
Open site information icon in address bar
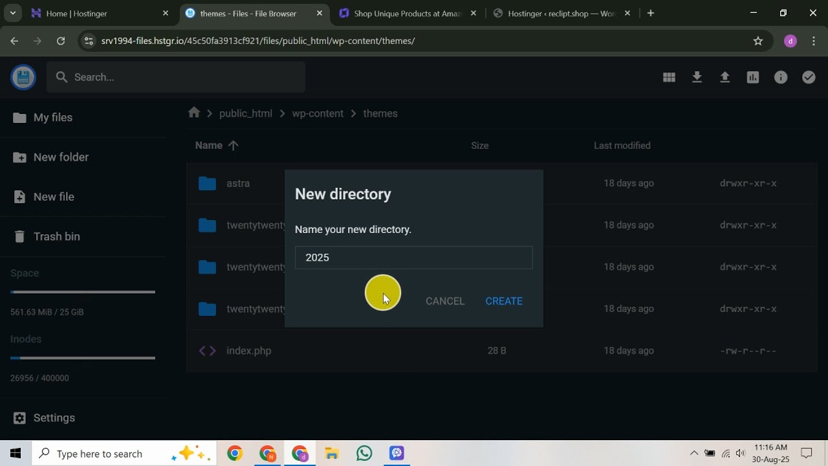pos(89,41)
